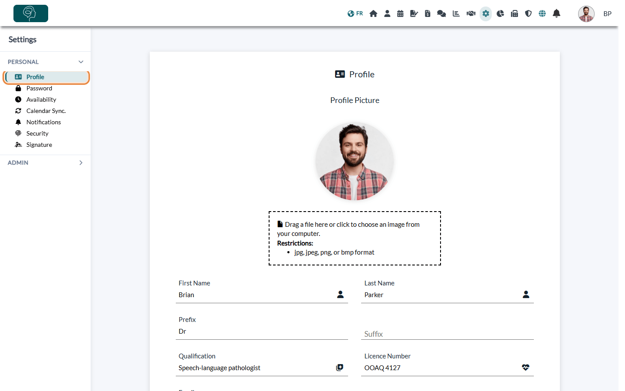625x391 pixels.
Task: Open the teal globe icon in top bar
Action: [542, 13]
